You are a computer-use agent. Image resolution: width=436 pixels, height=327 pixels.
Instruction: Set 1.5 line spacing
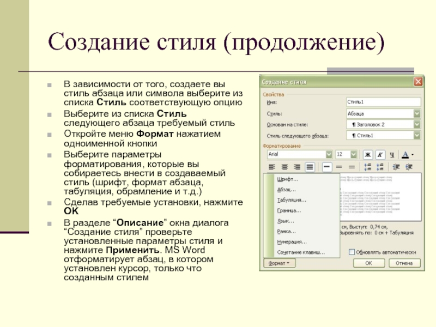[x=339, y=167]
